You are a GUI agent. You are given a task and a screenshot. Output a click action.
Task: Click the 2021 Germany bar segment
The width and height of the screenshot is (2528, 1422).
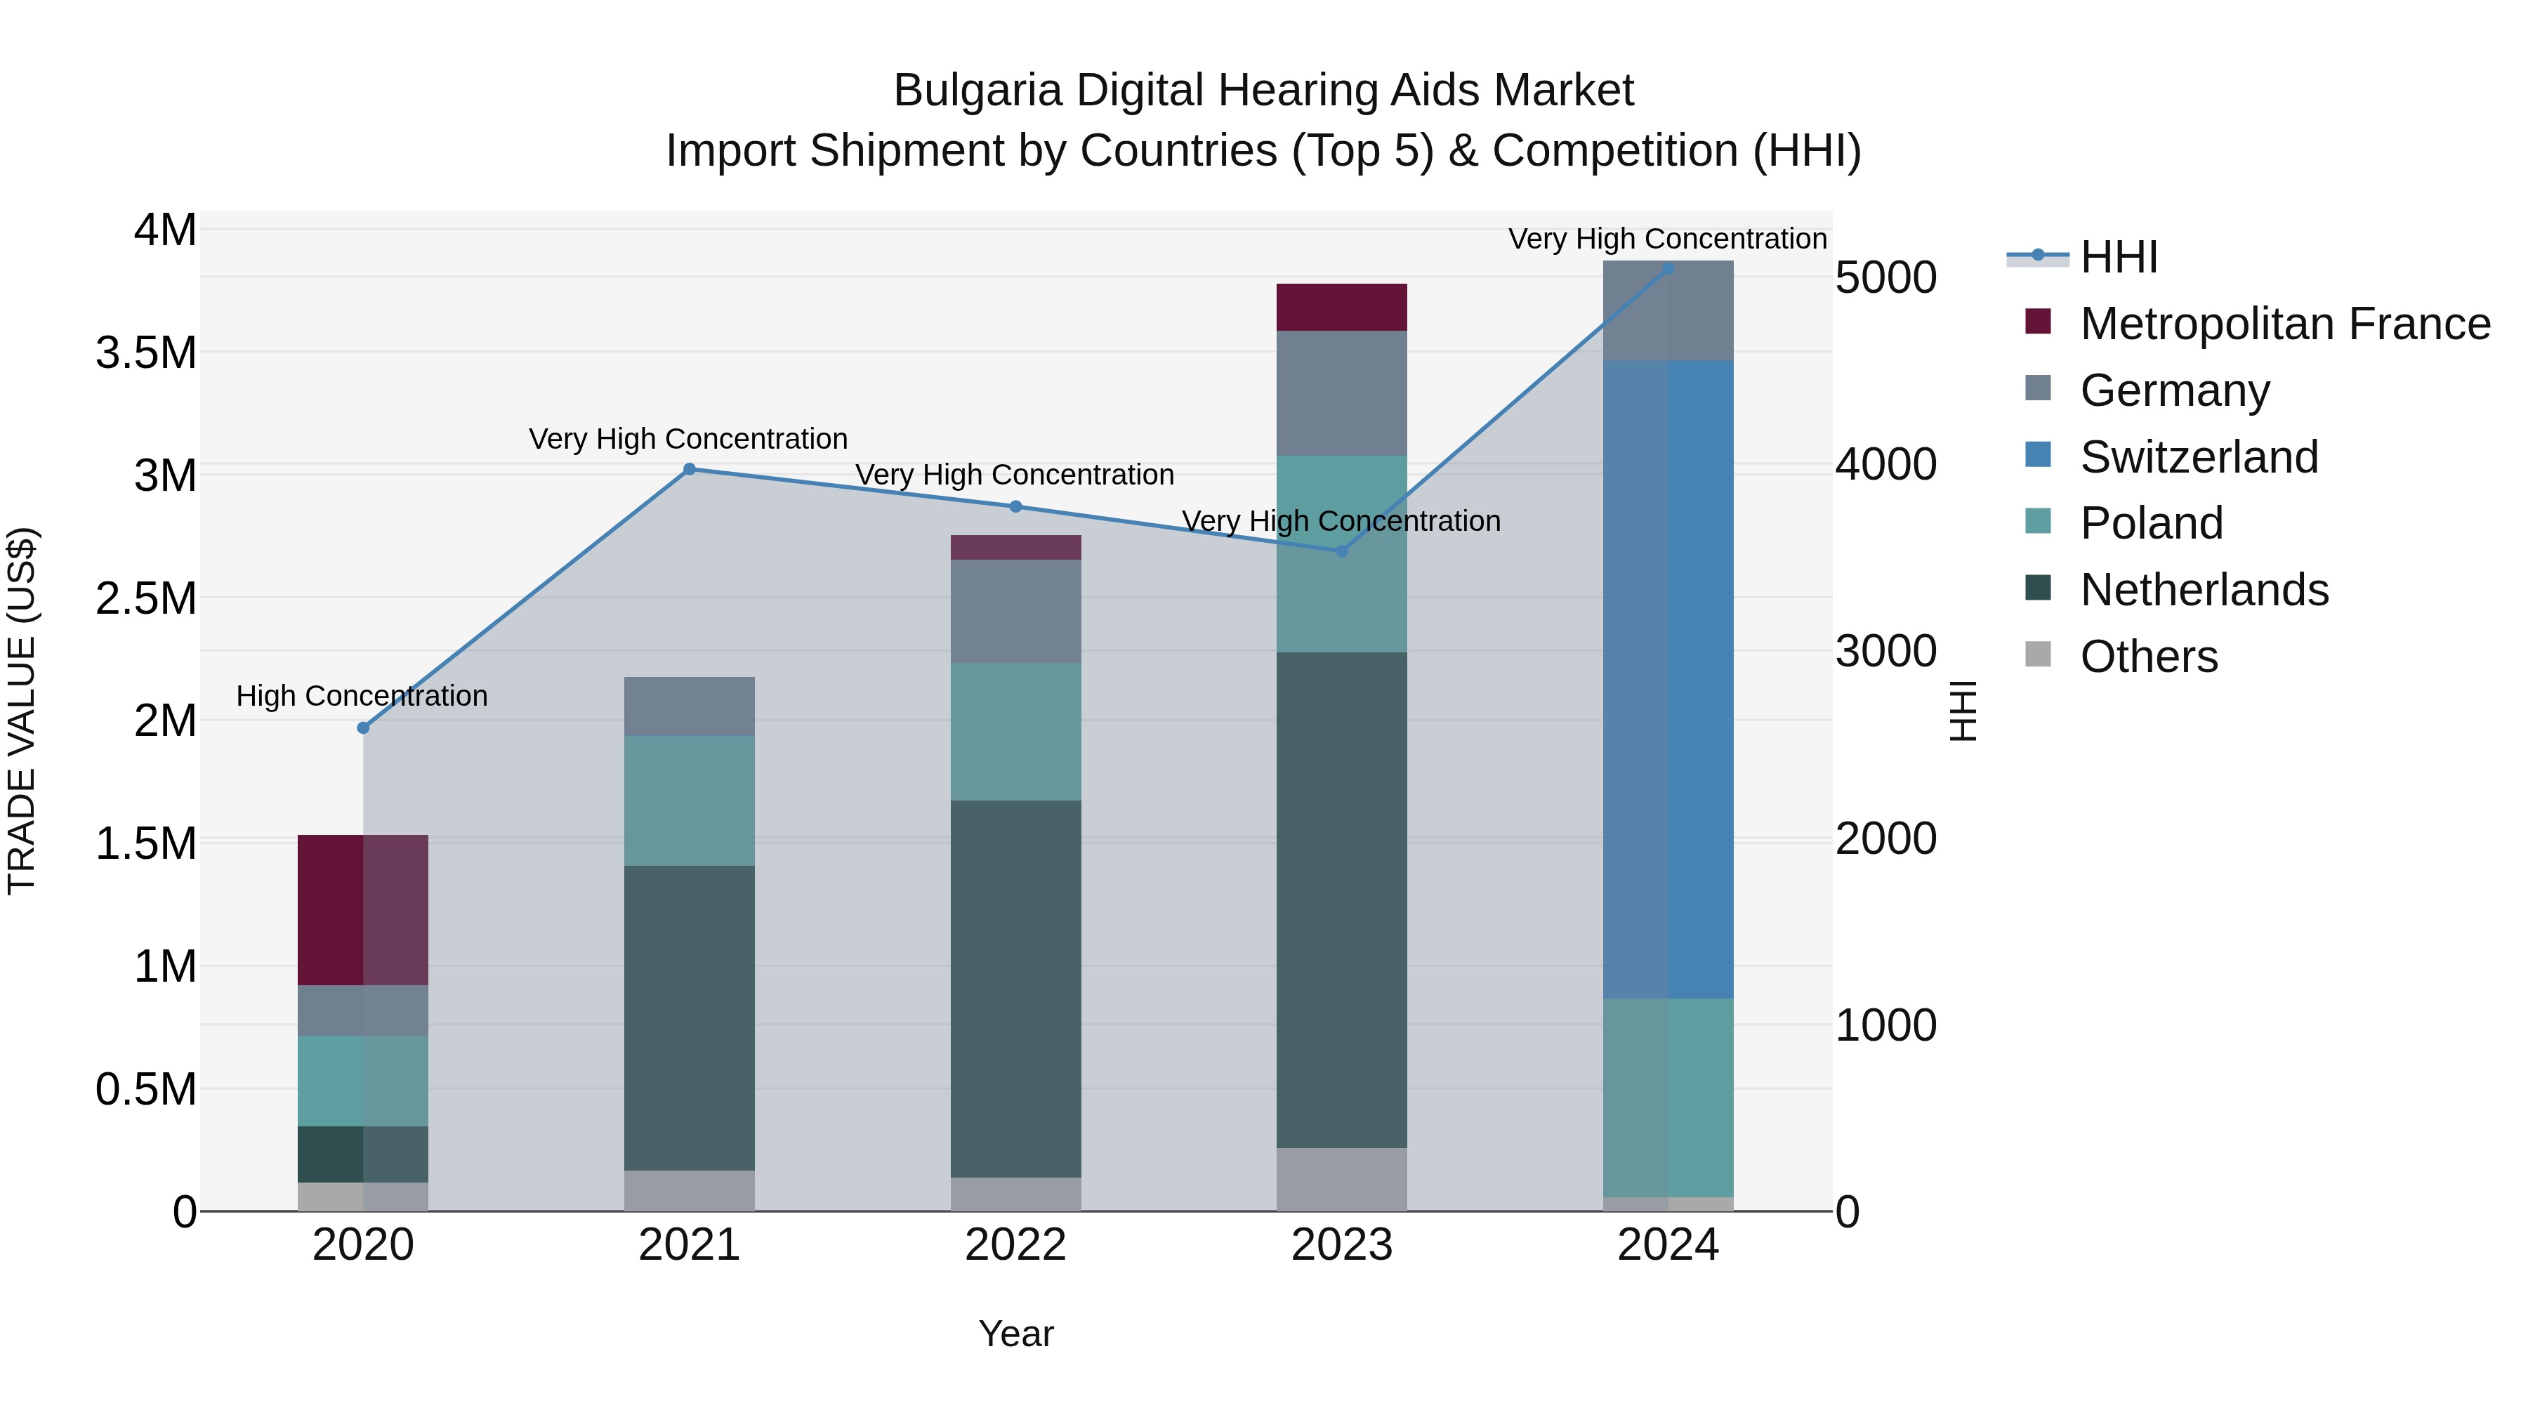pos(689,706)
